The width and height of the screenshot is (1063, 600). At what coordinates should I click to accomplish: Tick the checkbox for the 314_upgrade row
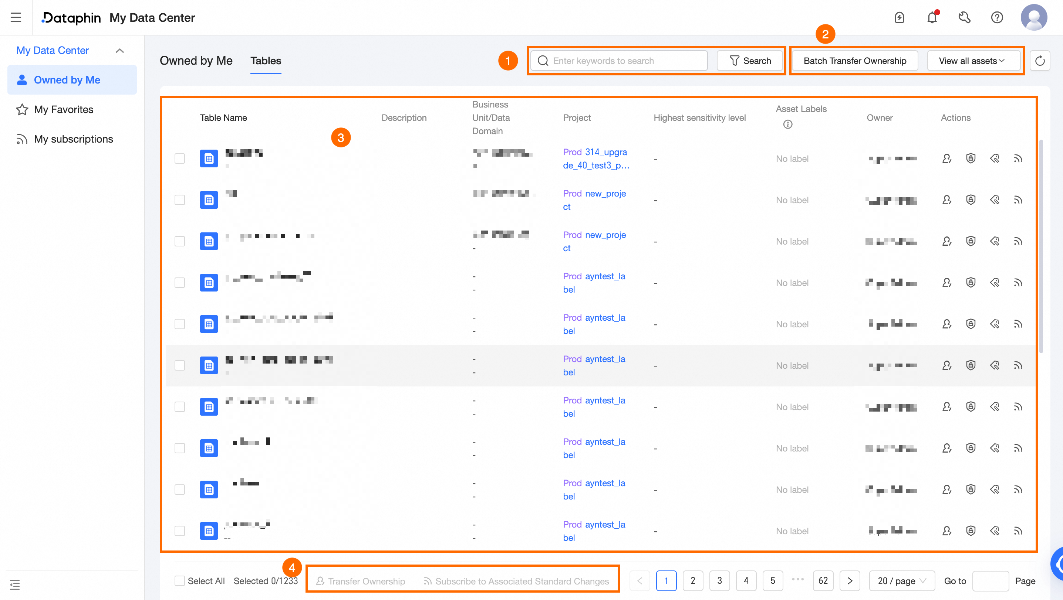[179, 158]
